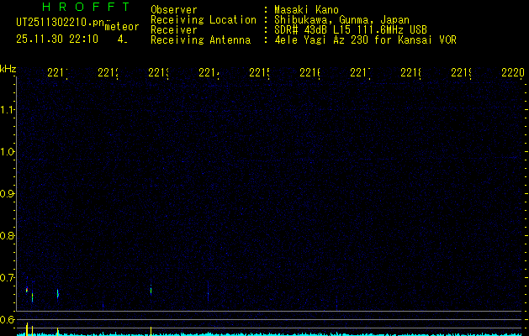Click the 2217 time axis label
529x336 pixels.
[x=361, y=72]
